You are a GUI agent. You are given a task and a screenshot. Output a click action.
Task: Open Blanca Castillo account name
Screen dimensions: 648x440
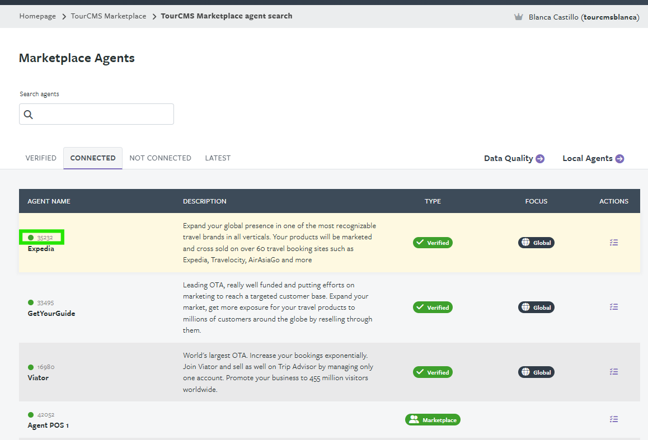point(584,17)
